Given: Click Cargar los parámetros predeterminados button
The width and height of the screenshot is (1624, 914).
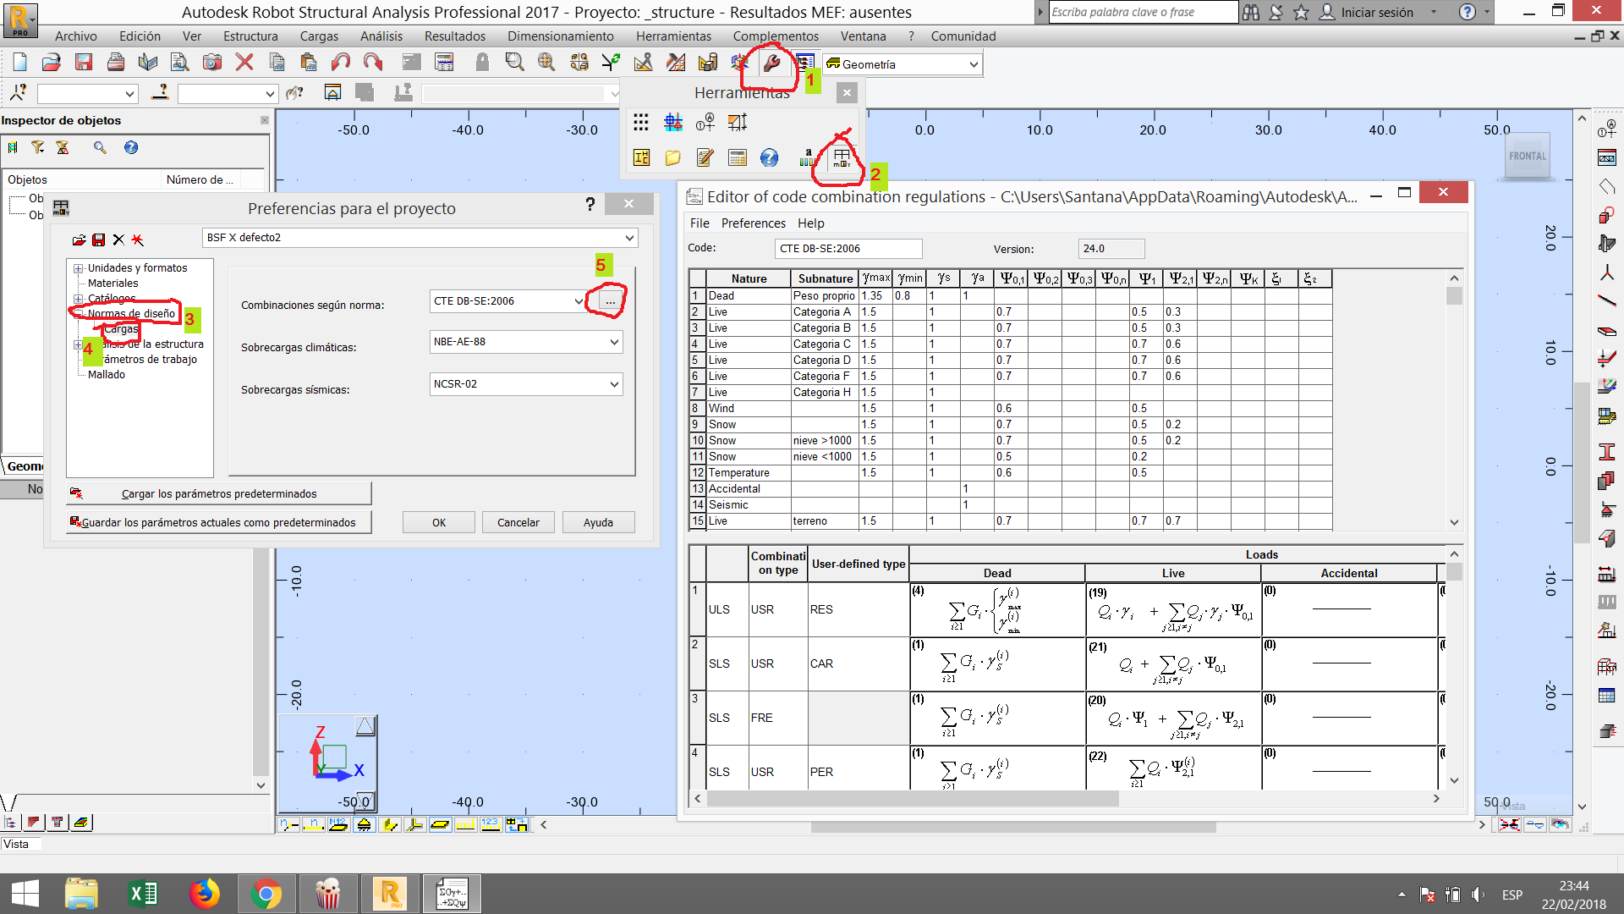Looking at the screenshot, I should click(219, 493).
